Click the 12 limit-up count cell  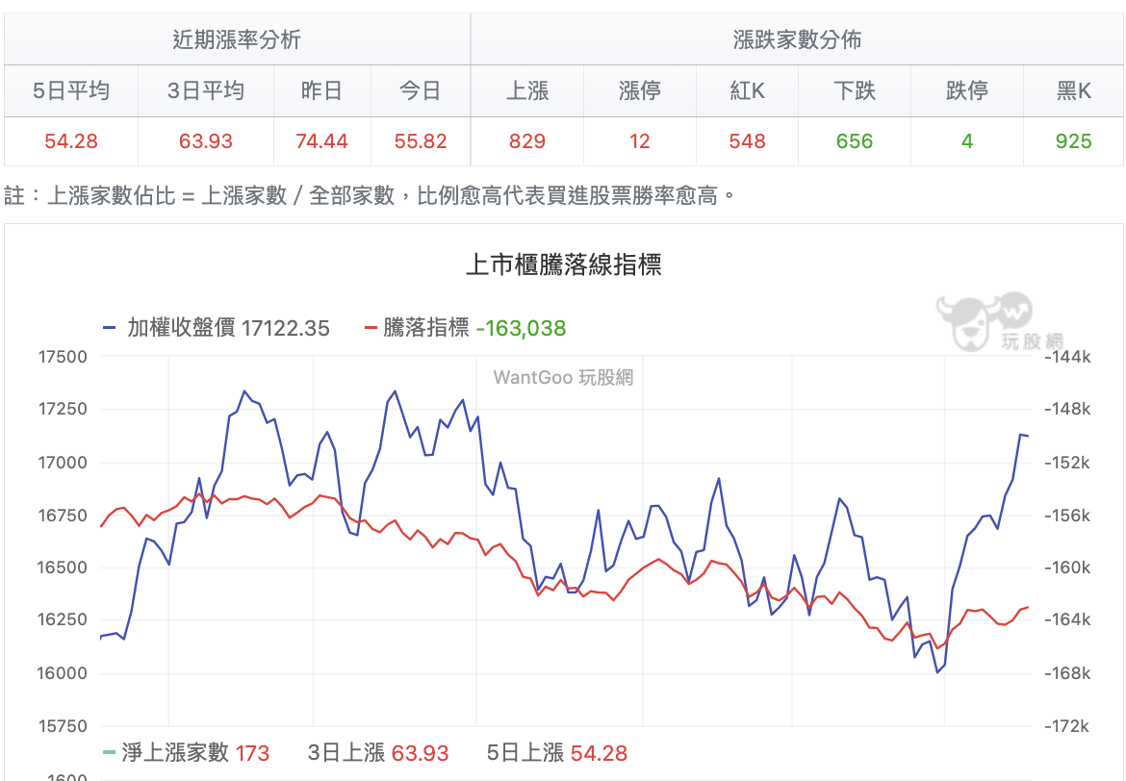(640, 141)
